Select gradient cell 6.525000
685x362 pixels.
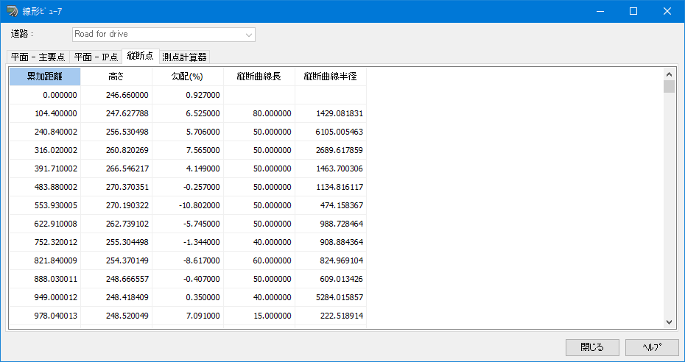(187, 113)
